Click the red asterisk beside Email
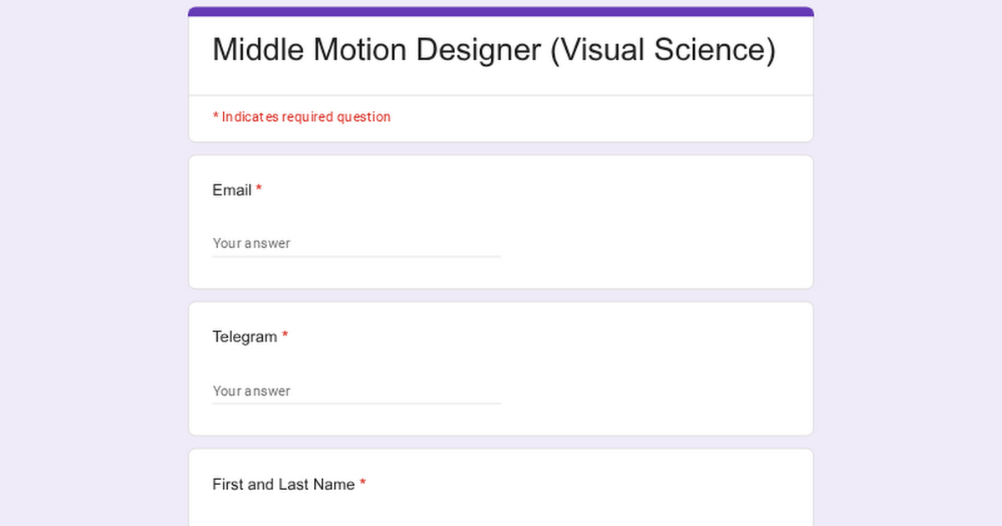The image size is (1002, 526). (259, 190)
